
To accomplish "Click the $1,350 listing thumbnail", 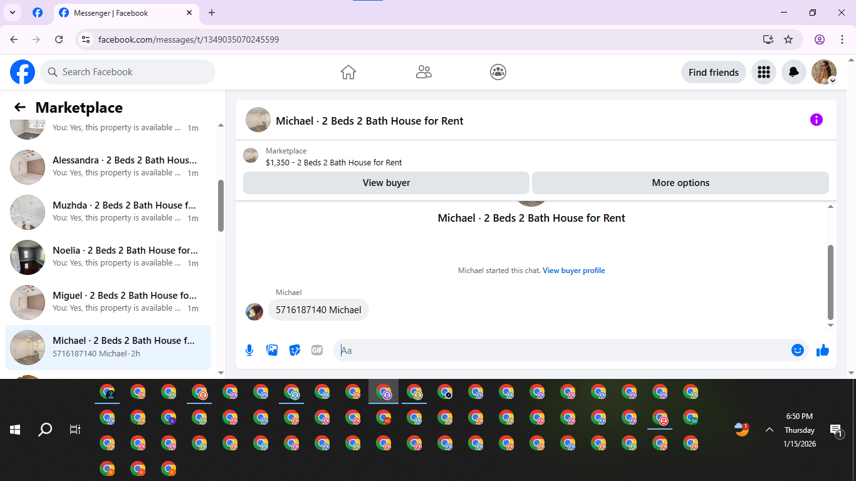I will point(251,155).
